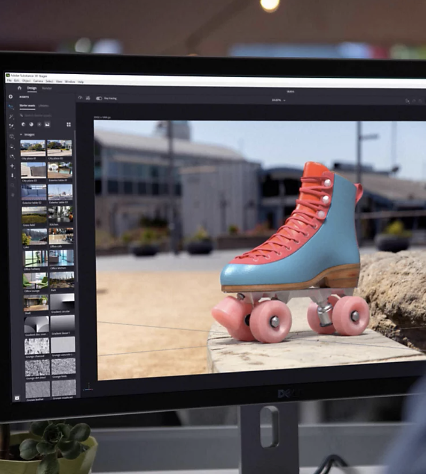Screen dimensions: 426x474
Task: Select the Grunge leather image
Action: tap(38, 389)
